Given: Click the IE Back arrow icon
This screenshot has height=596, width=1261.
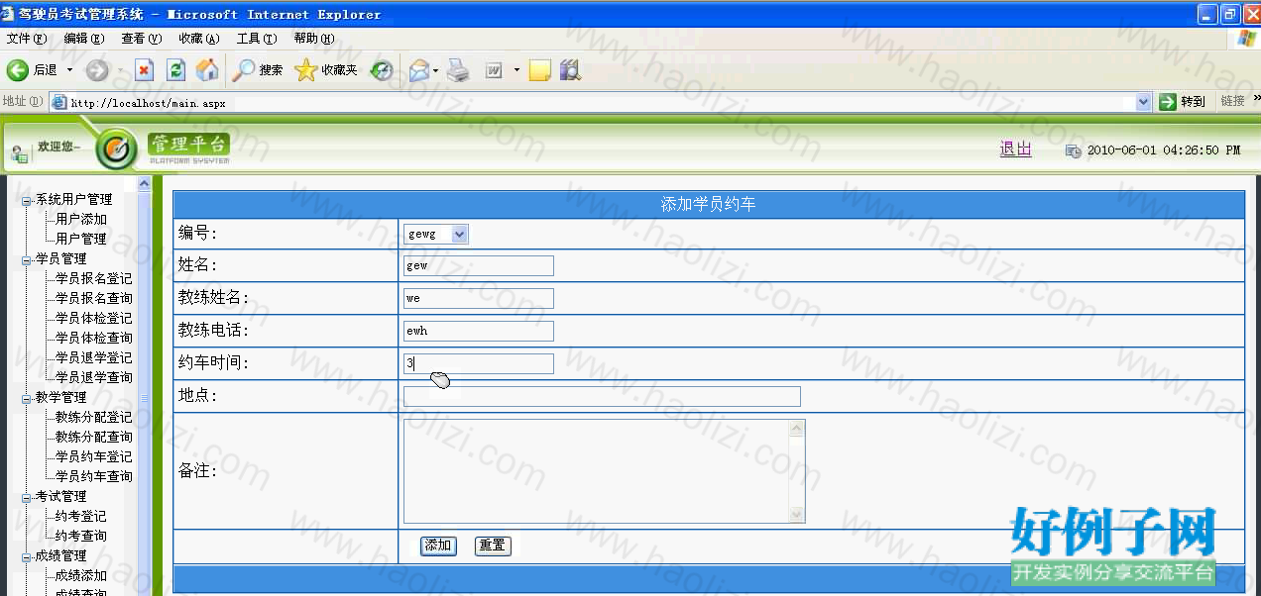Looking at the screenshot, I should [17, 70].
